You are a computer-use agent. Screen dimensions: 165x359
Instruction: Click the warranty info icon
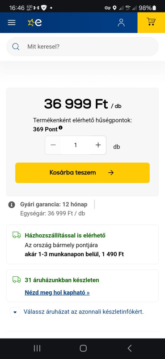coord(12,205)
